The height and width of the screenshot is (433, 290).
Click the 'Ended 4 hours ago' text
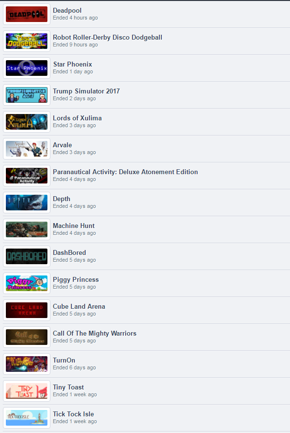[x=75, y=18]
